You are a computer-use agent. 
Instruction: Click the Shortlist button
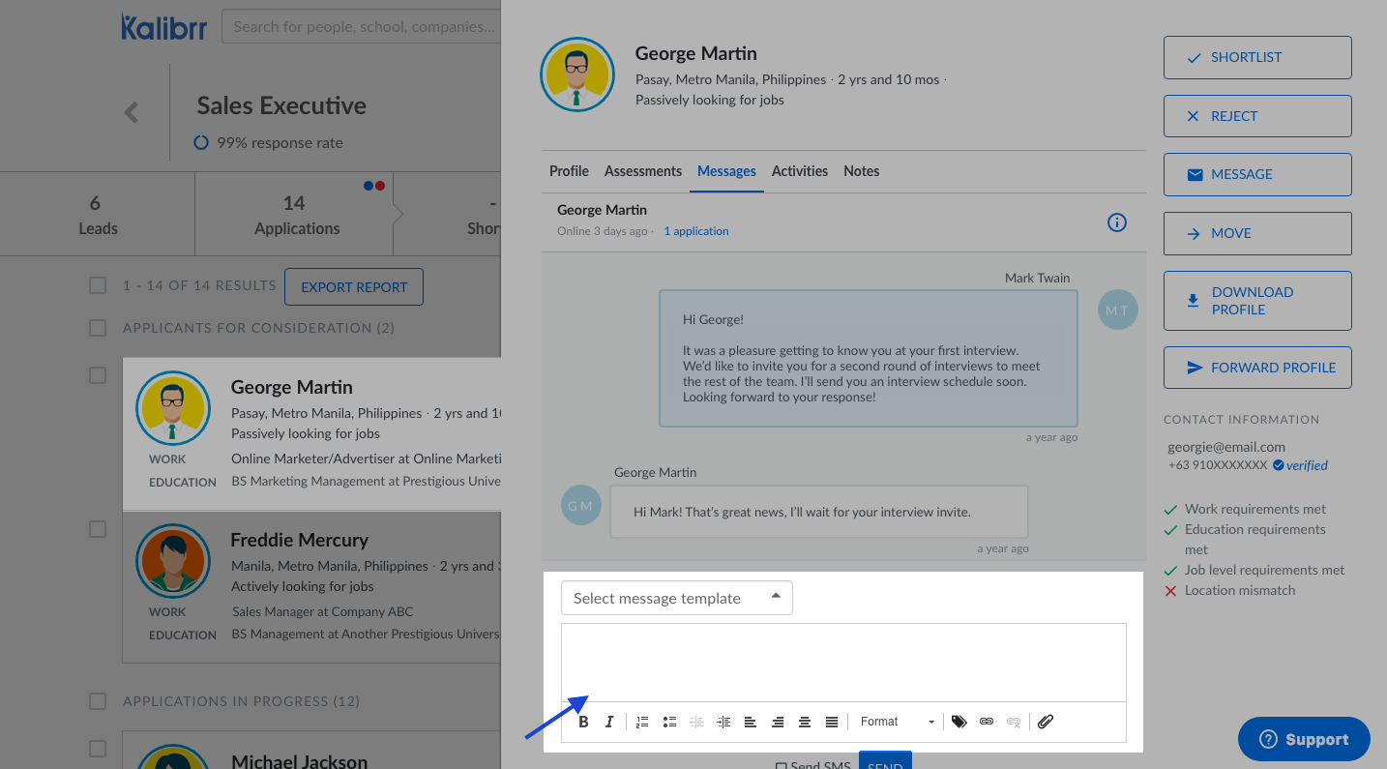[x=1256, y=58]
